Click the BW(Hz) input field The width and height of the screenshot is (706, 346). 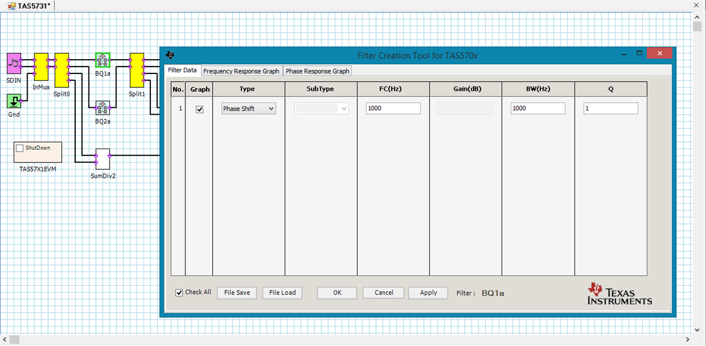click(x=538, y=108)
